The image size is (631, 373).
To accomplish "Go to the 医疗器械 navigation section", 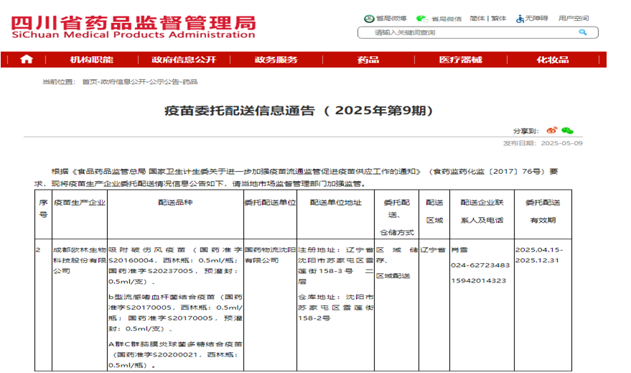I will 460,60.
